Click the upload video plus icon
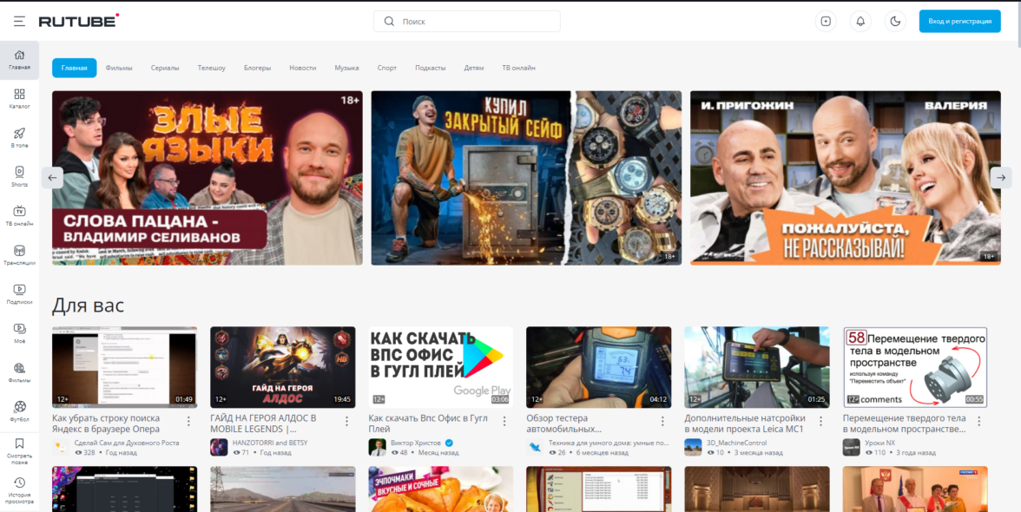 pos(826,22)
